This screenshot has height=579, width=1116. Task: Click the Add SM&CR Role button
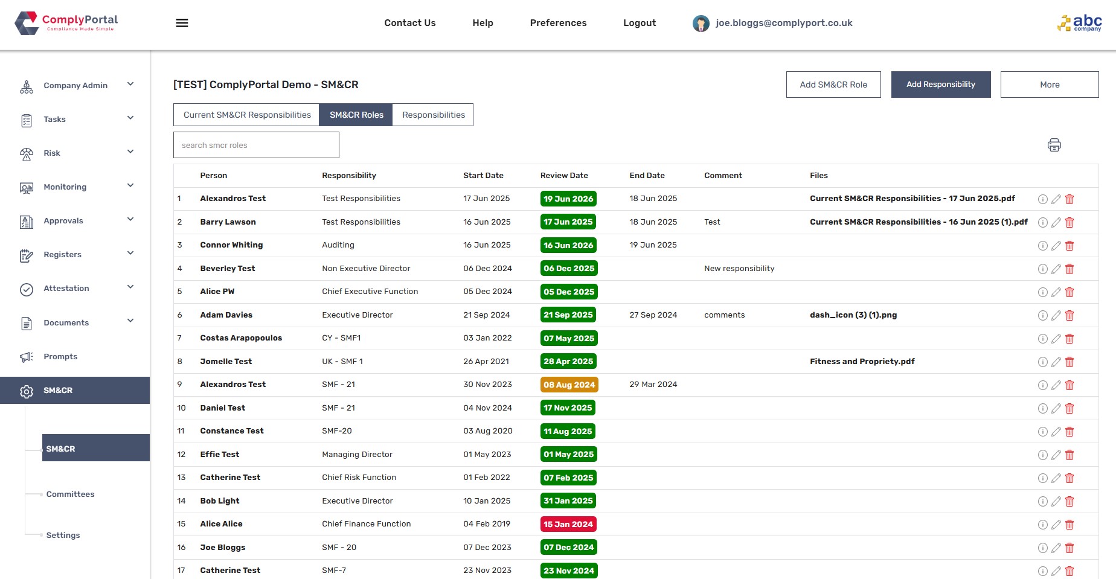(x=833, y=85)
